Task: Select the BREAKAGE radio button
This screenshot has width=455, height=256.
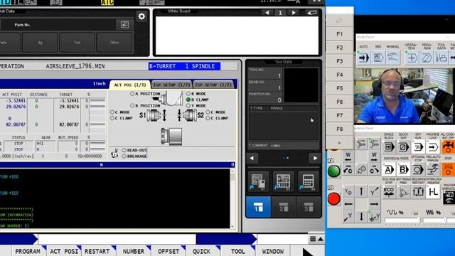Action: (124, 156)
